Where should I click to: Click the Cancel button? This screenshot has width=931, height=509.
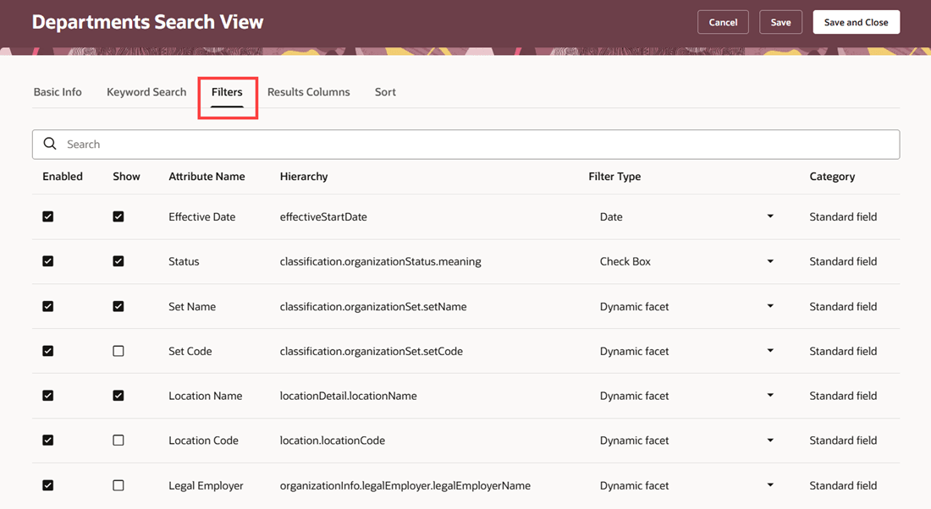(723, 22)
